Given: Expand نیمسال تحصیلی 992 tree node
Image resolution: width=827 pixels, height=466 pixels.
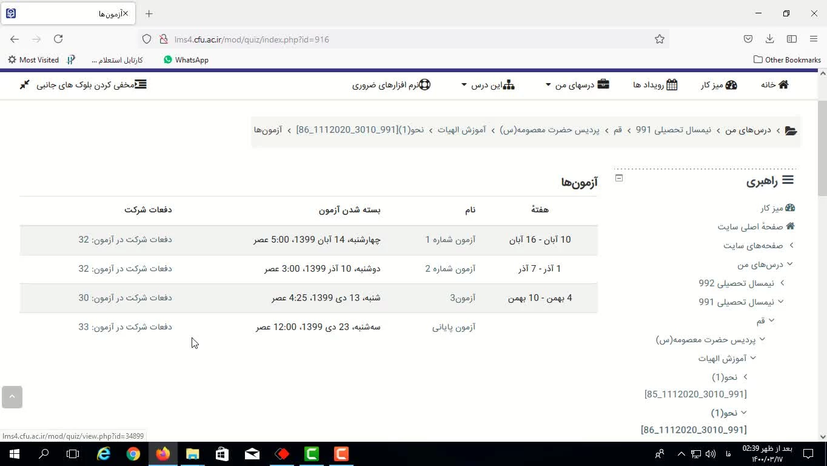Looking at the screenshot, I should (782, 283).
